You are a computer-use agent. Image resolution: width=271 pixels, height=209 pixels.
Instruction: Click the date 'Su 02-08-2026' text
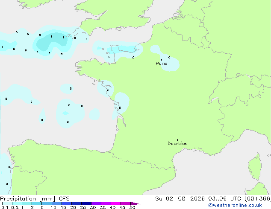click(180, 199)
